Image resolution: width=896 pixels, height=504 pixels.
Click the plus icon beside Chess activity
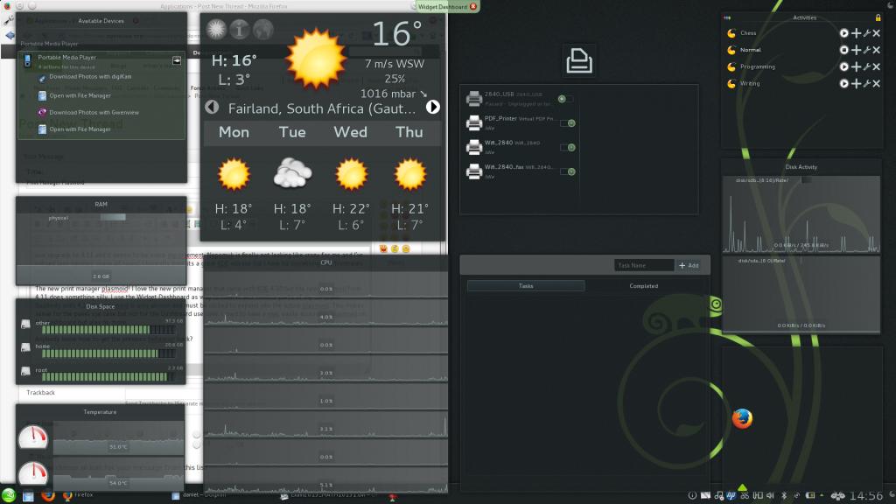pyautogui.click(x=856, y=33)
